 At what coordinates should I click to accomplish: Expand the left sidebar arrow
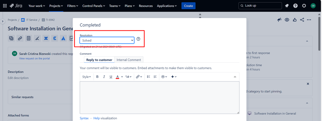[3, 21]
